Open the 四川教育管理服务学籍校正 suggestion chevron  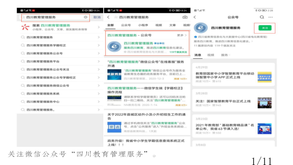pos(98,45)
